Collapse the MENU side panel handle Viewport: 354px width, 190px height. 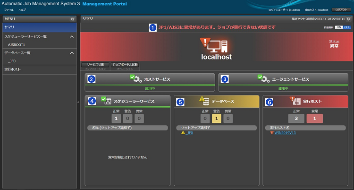(x=78, y=102)
